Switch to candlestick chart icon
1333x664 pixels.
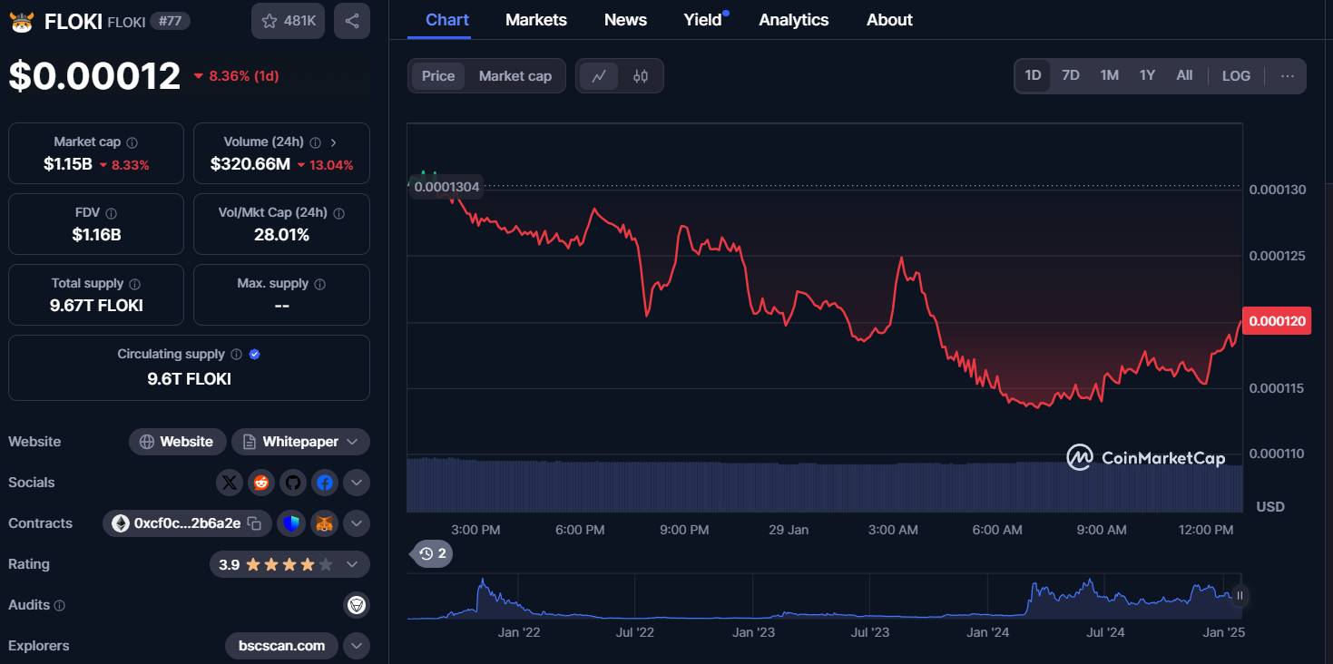tap(641, 76)
